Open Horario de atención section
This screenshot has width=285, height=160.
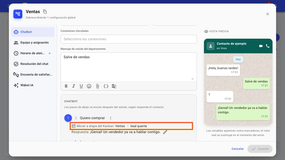[33, 53]
